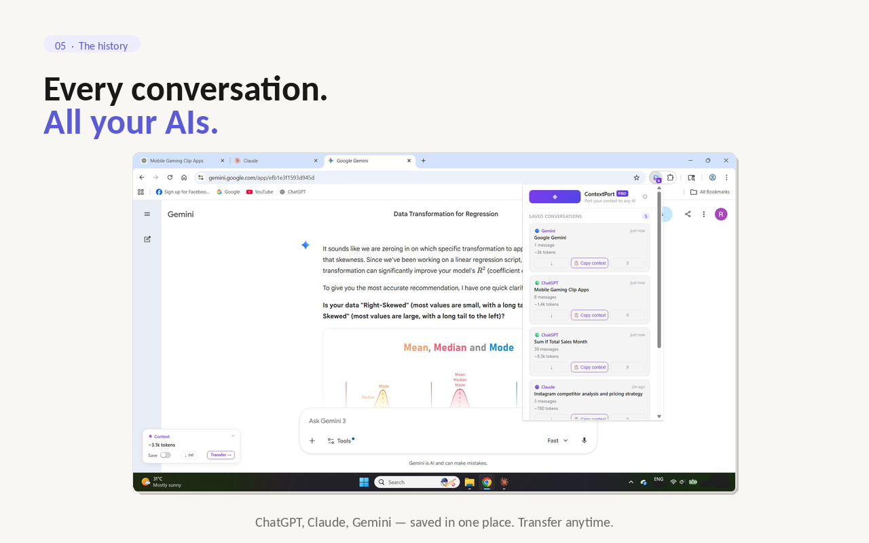Click the Windows taskbar Search box
Viewport: 869px width, 543px height.
[418, 482]
